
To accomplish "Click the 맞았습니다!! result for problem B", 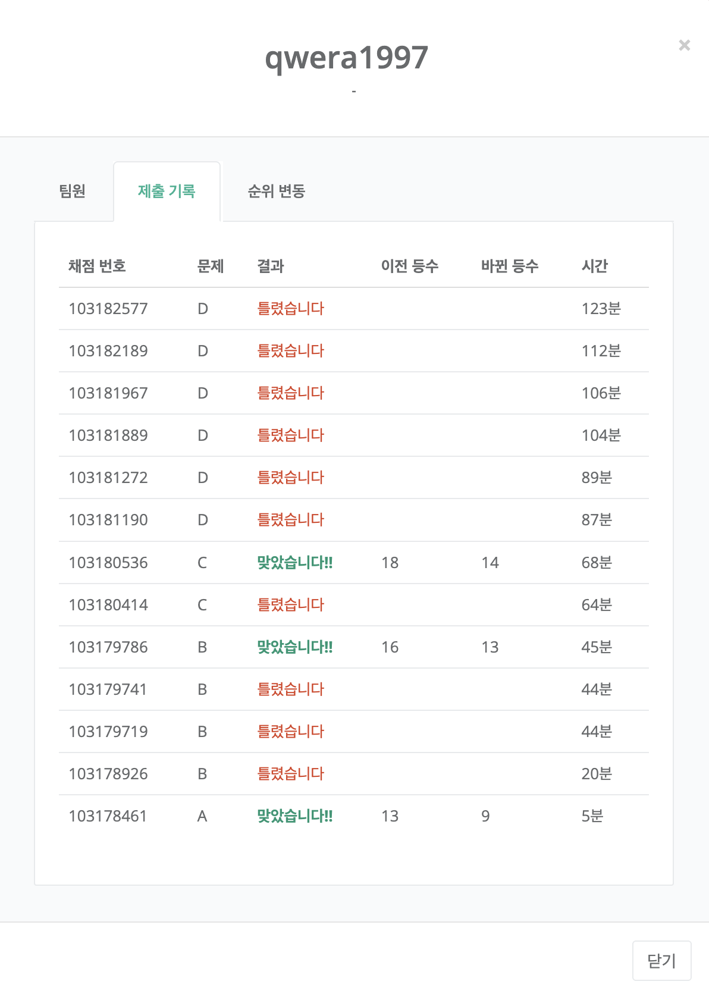I will click(294, 647).
